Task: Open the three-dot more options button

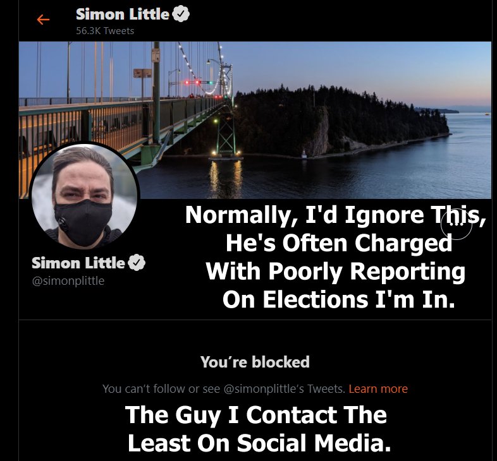Action: tap(457, 224)
